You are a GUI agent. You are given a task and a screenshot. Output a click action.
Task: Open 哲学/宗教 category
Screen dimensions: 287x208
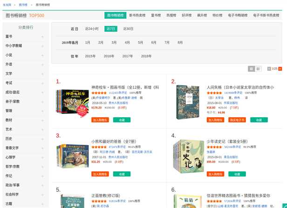point(13,167)
